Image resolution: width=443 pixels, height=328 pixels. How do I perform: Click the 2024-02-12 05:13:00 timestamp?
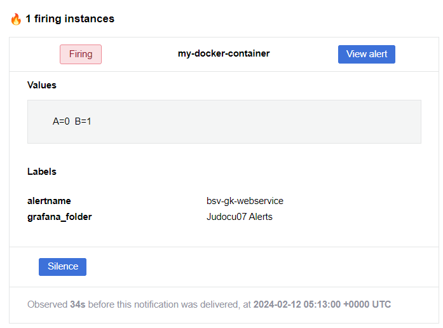[x=297, y=304]
